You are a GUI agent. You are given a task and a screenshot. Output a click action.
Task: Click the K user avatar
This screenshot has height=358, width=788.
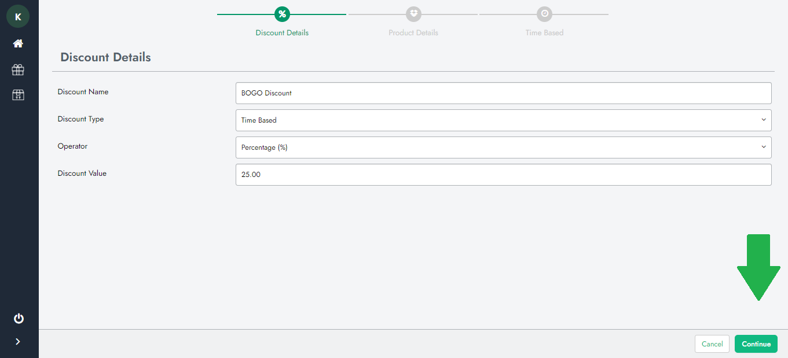18,17
